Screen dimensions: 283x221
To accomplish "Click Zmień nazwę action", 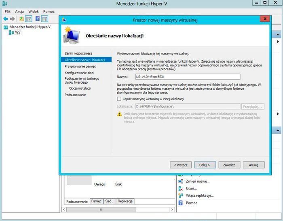I will point(198,181).
